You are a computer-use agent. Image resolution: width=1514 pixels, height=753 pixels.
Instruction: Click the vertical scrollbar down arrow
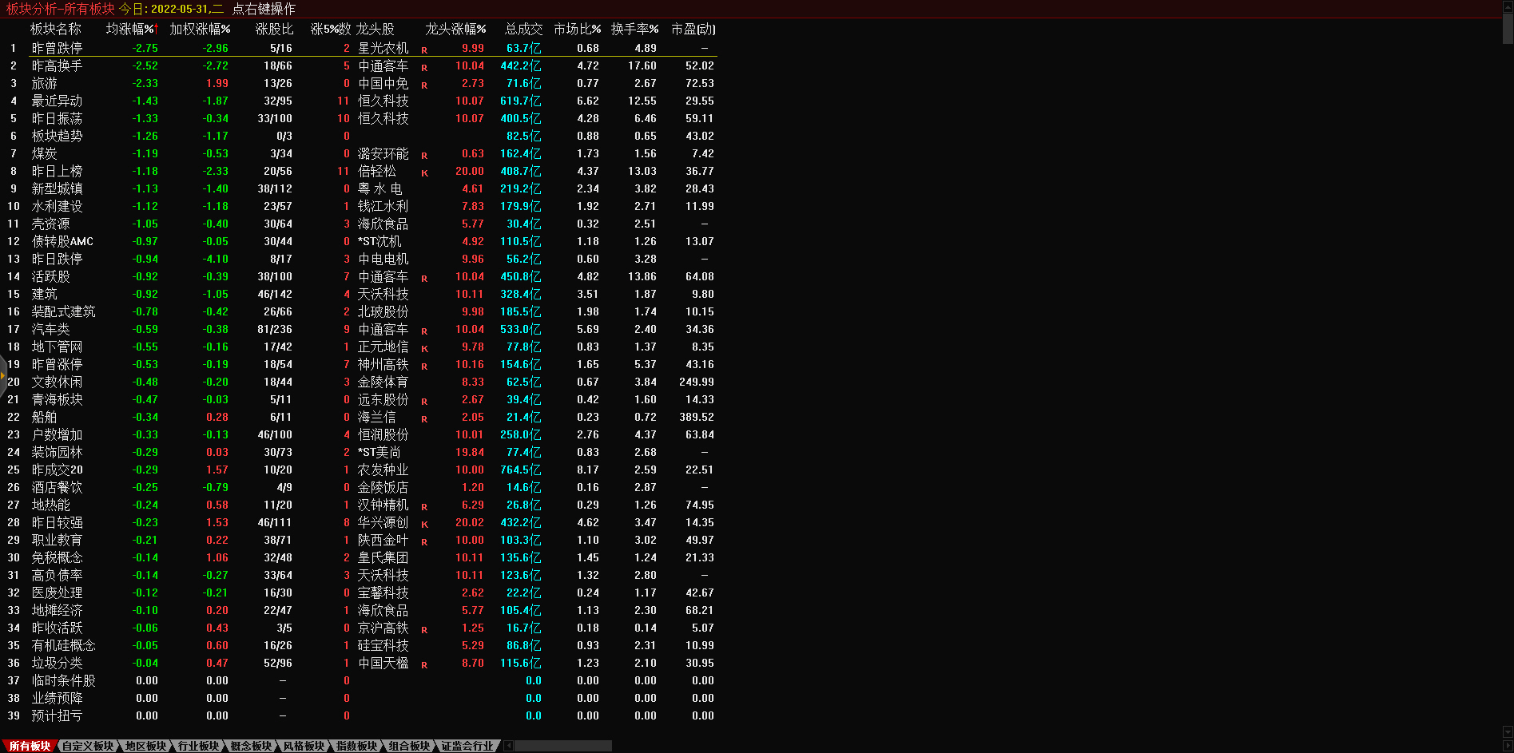pyautogui.click(x=1508, y=732)
